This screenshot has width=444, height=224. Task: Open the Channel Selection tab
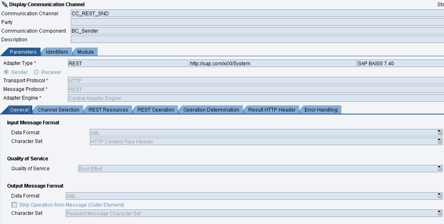click(x=58, y=110)
